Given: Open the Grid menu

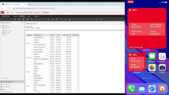Looking at the screenshot, I should click(x=29, y=16).
